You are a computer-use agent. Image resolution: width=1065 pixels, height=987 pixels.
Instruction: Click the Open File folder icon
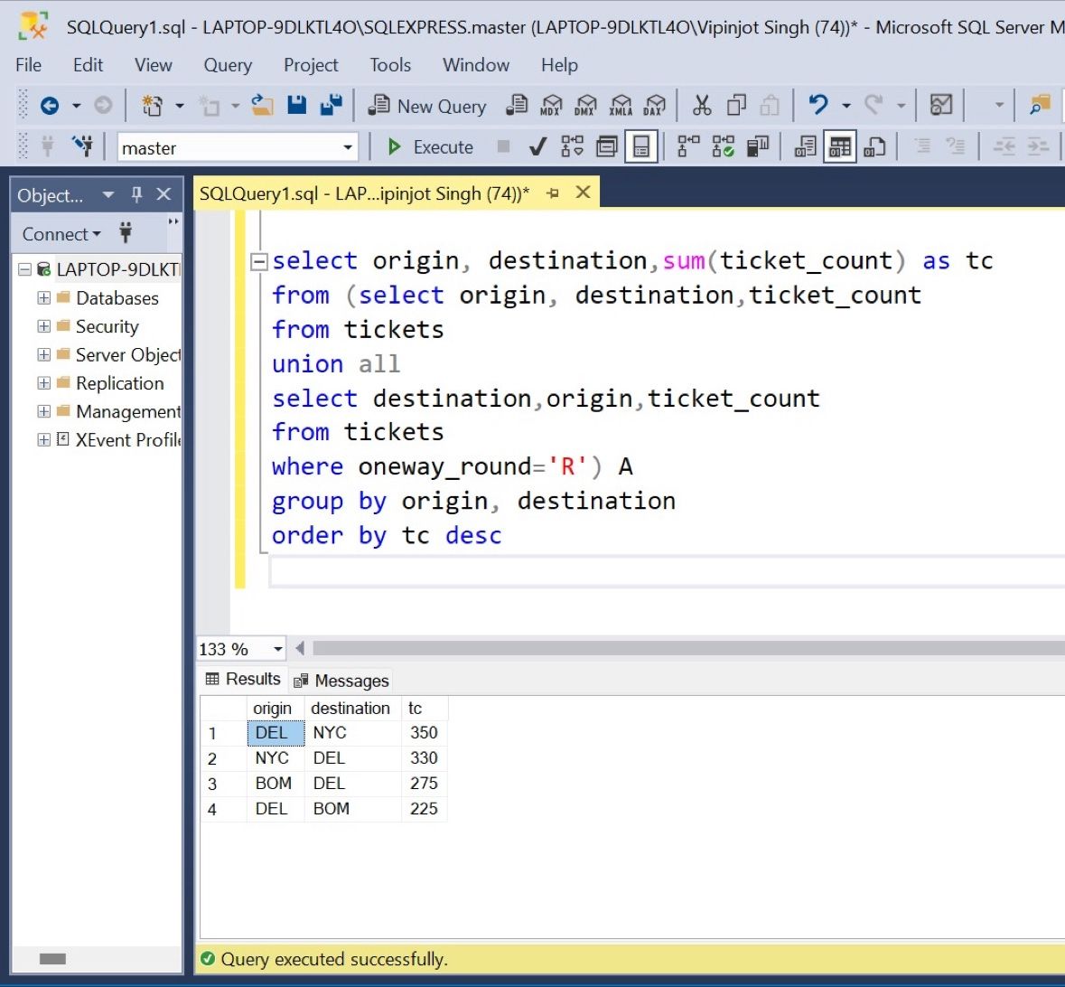262,106
